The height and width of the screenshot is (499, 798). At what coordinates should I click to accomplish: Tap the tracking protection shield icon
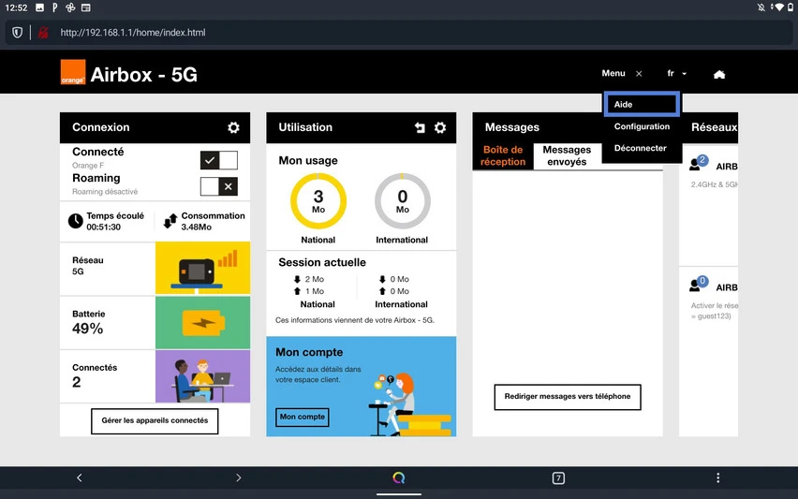point(17,33)
